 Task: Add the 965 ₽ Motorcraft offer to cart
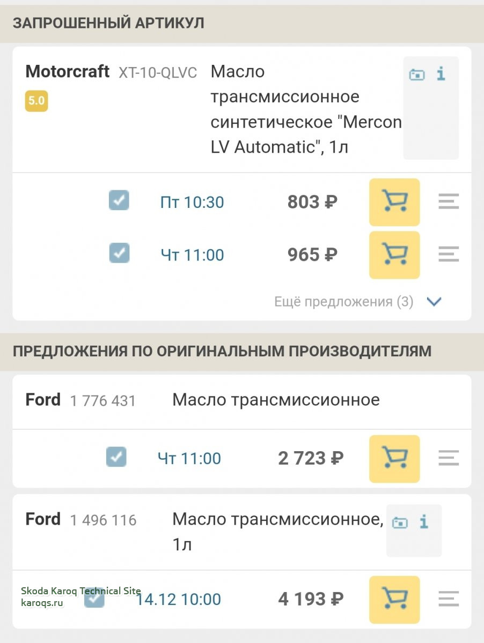(394, 255)
